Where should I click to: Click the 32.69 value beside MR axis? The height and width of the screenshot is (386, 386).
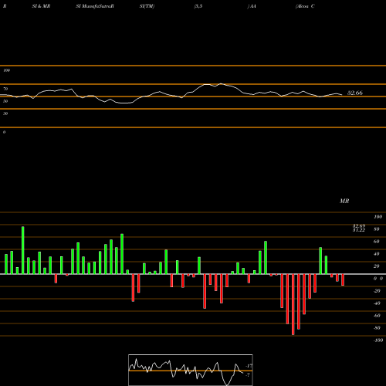tap(359, 226)
